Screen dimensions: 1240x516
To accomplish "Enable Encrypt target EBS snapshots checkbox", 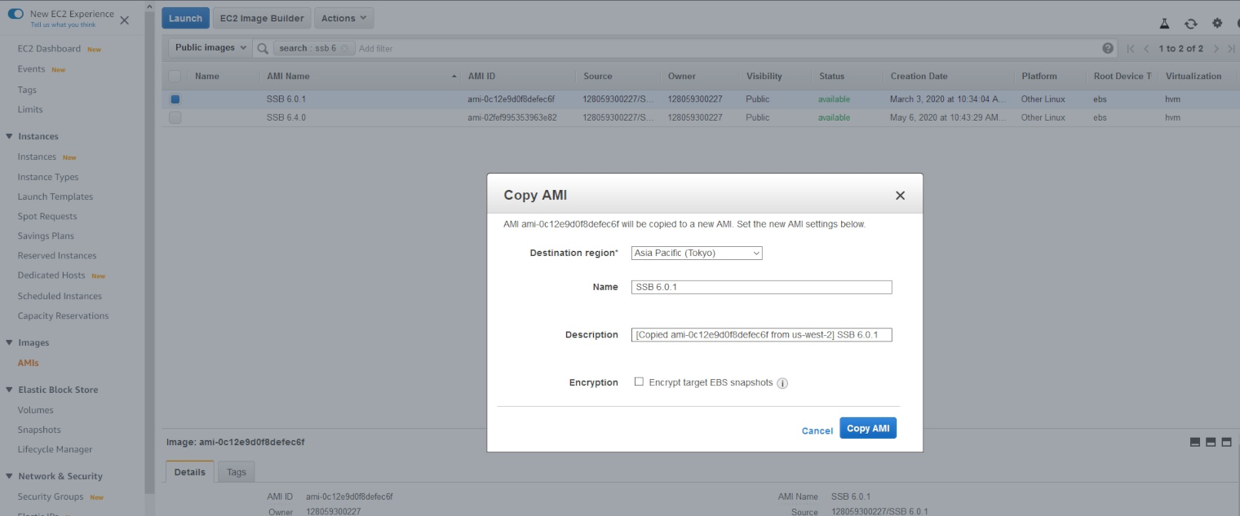I will [x=639, y=381].
